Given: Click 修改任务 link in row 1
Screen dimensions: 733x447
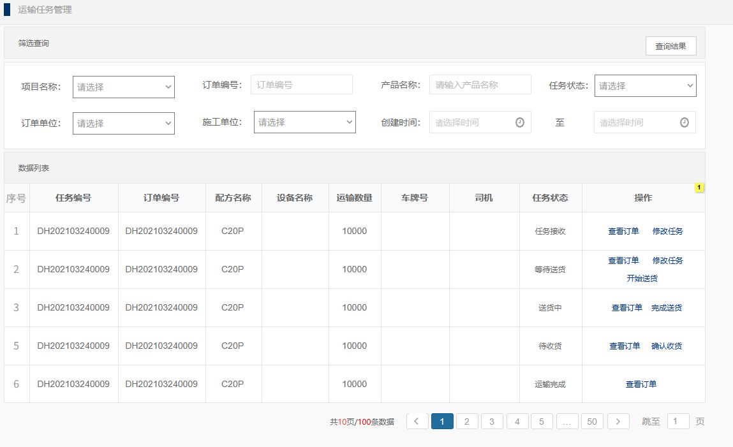Looking at the screenshot, I should 667,231.
